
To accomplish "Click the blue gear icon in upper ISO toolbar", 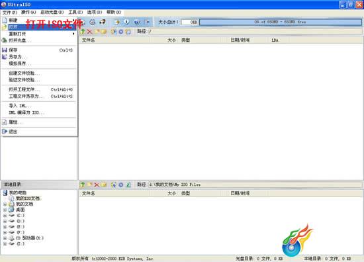I will tap(120, 32).
